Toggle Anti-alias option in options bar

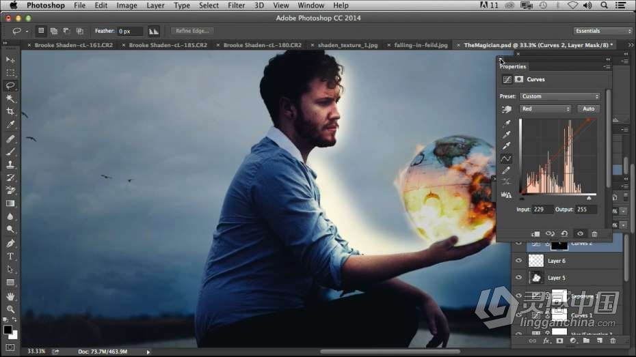(154, 31)
